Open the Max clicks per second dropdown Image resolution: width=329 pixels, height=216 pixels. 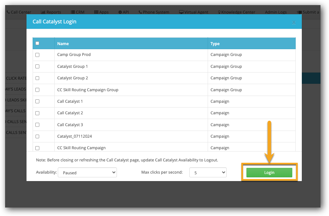click(208, 173)
